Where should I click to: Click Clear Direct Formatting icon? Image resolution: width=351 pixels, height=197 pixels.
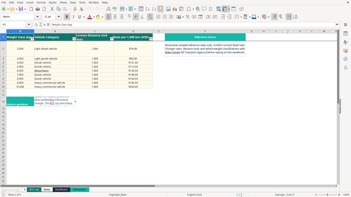point(81,9)
